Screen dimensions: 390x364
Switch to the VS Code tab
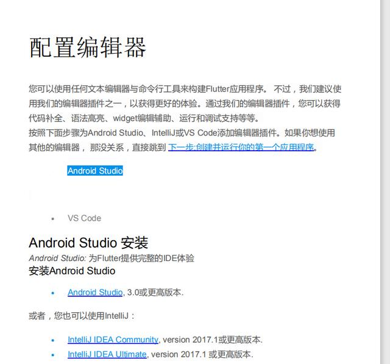tap(84, 218)
